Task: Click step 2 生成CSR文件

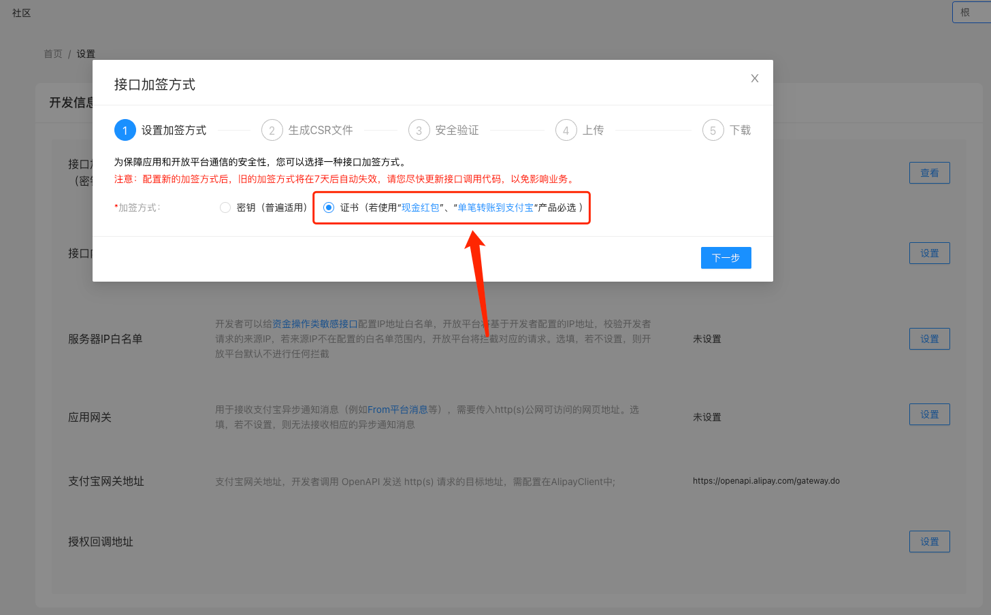Action: [x=308, y=130]
